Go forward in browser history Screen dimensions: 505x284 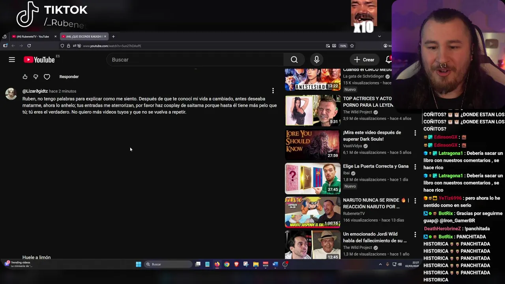(21, 46)
